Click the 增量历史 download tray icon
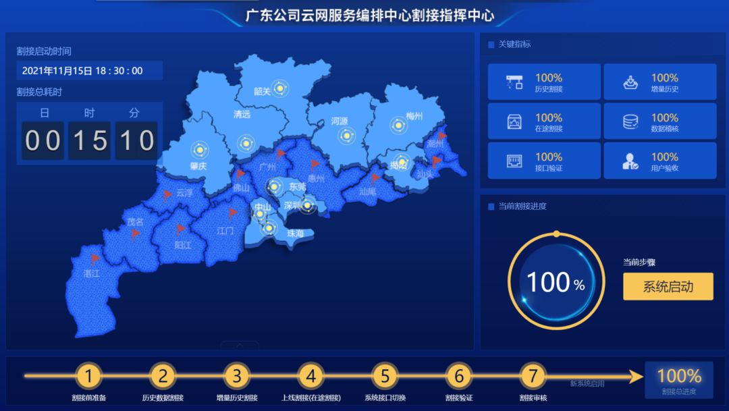The height and width of the screenshot is (411, 729). (x=630, y=82)
